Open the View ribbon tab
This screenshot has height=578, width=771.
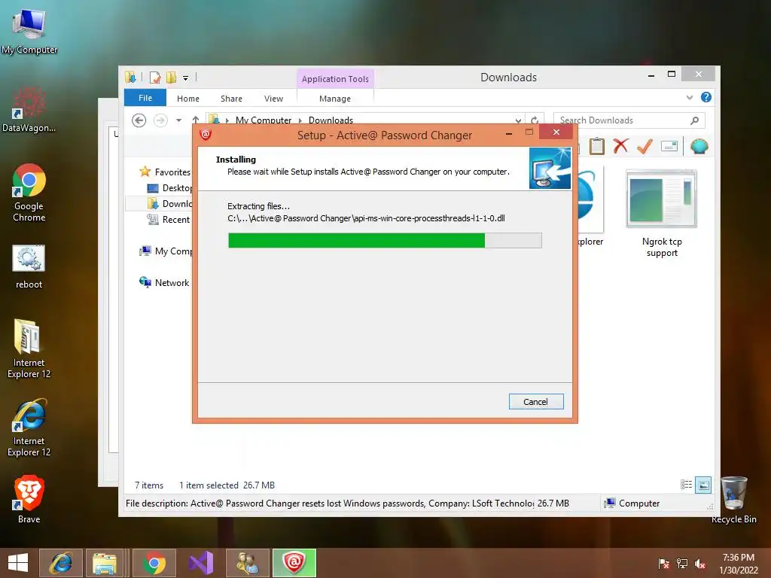(273, 99)
